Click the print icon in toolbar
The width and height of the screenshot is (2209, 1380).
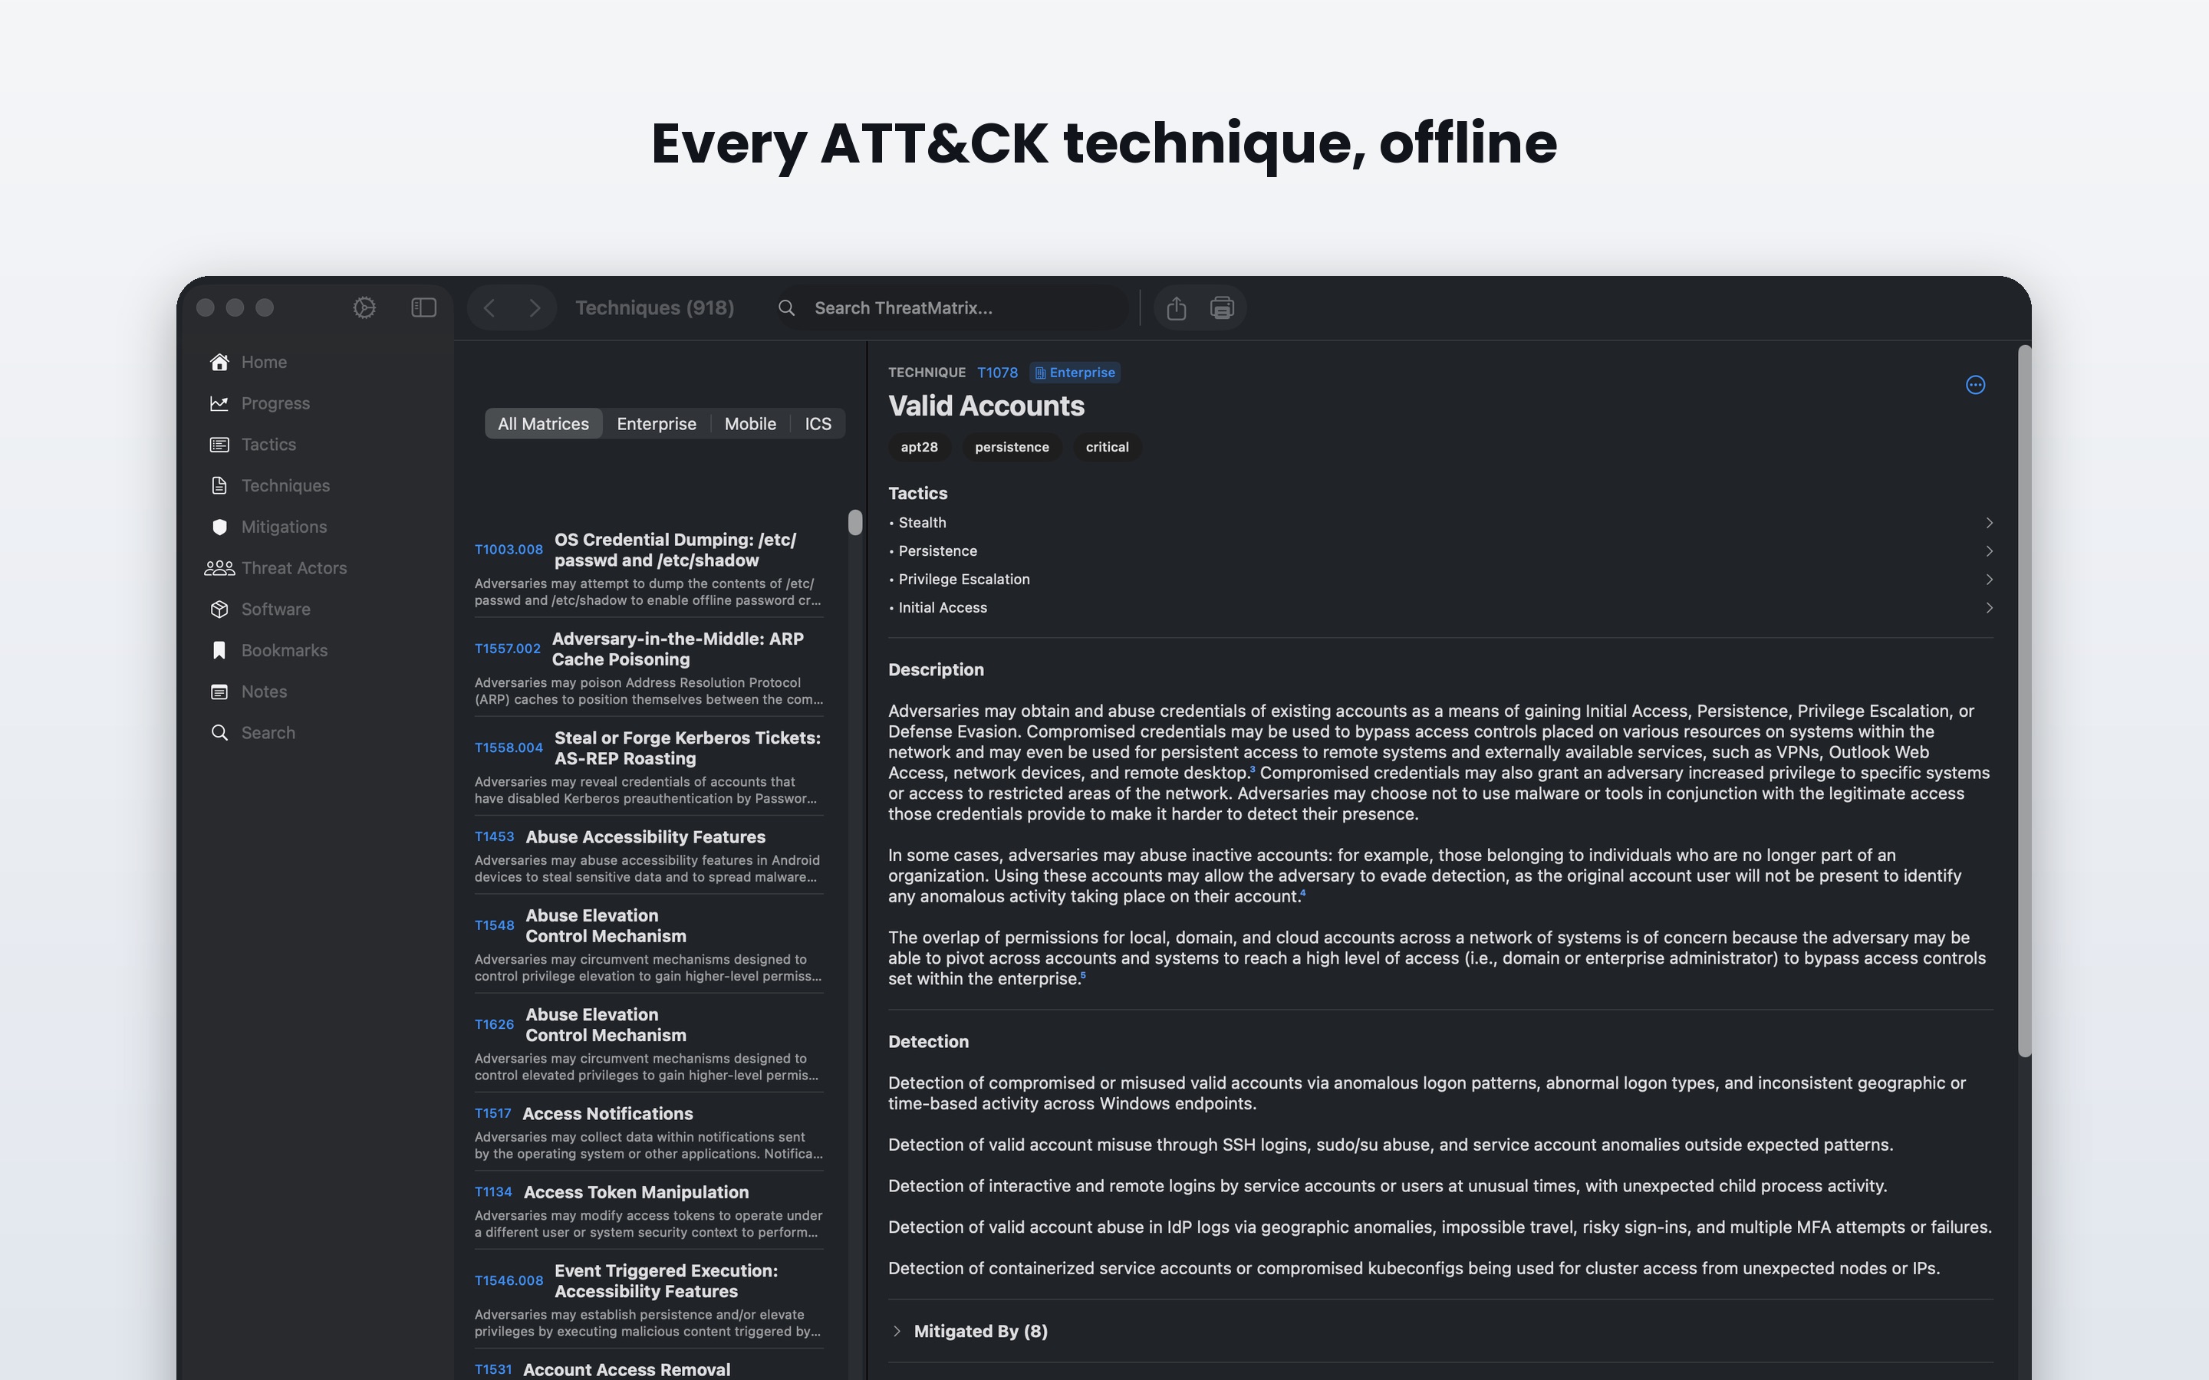pos(1223,308)
